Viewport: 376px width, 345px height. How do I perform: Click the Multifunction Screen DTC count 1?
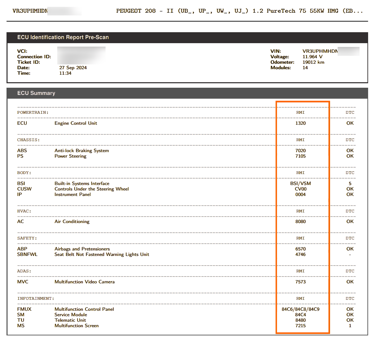click(x=350, y=326)
